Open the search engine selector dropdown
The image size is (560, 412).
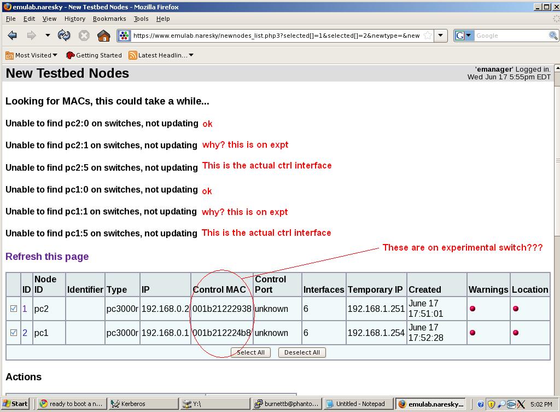(464, 36)
